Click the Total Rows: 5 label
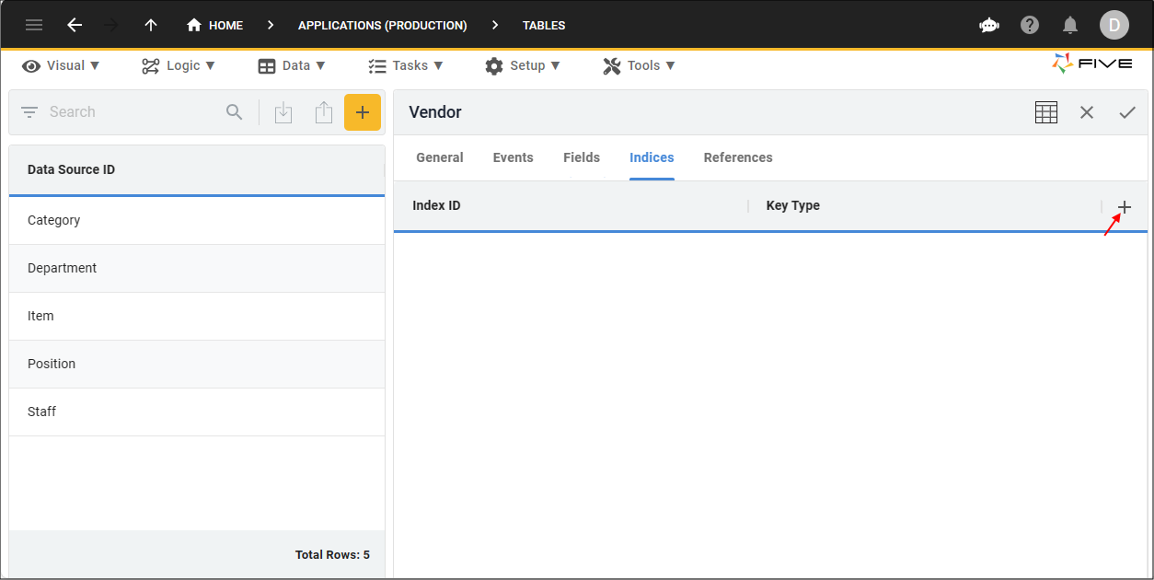Viewport: 1154px width, 580px height. pos(332,554)
